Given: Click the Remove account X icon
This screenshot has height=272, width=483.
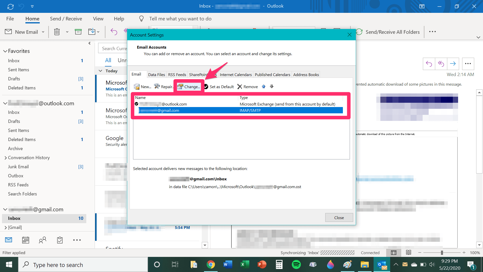Looking at the screenshot, I should (240, 87).
